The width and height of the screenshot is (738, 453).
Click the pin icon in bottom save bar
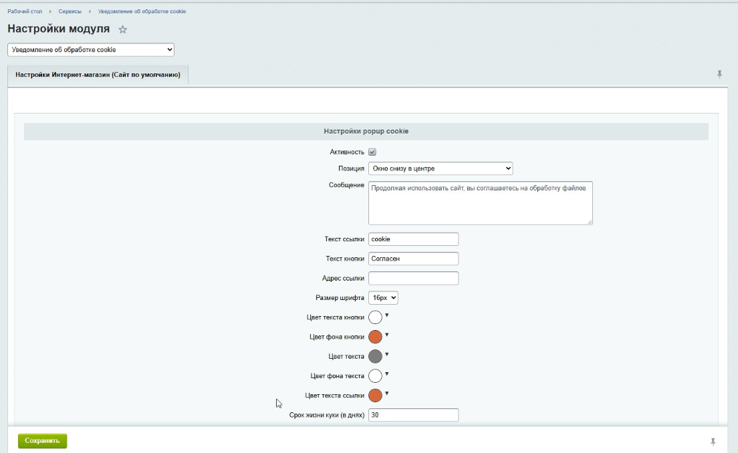[713, 442]
